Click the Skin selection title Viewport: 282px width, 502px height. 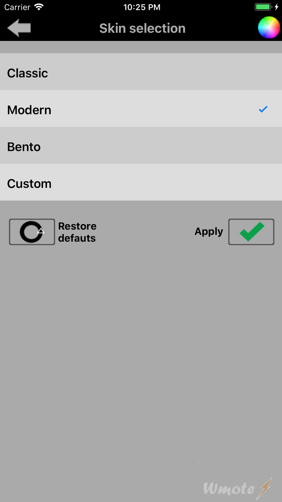click(x=142, y=28)
